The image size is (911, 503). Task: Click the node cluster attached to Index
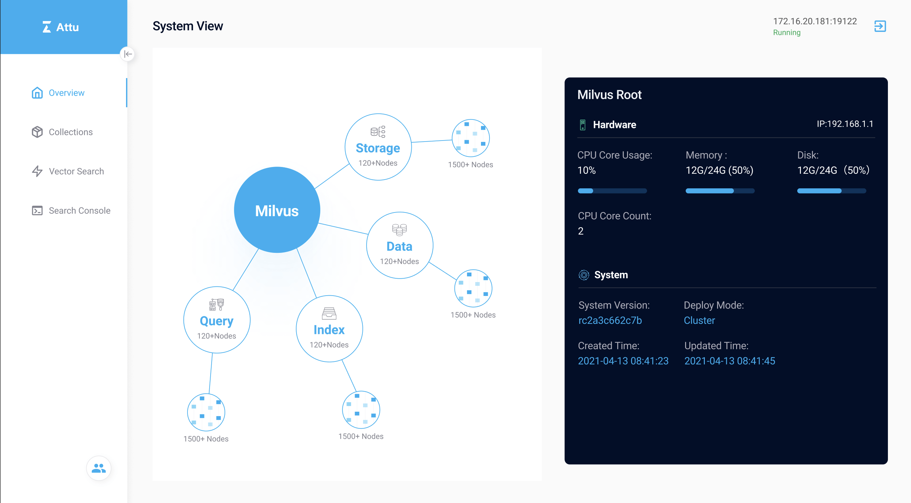[x=361, y=410]
